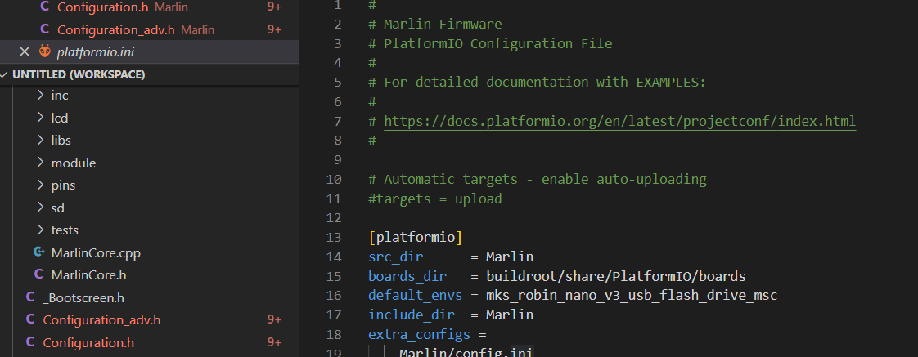This screenshot has width=918, height=357.
Task: Select platformio.ini in the open editors list
Action: [x=96, y=51]
